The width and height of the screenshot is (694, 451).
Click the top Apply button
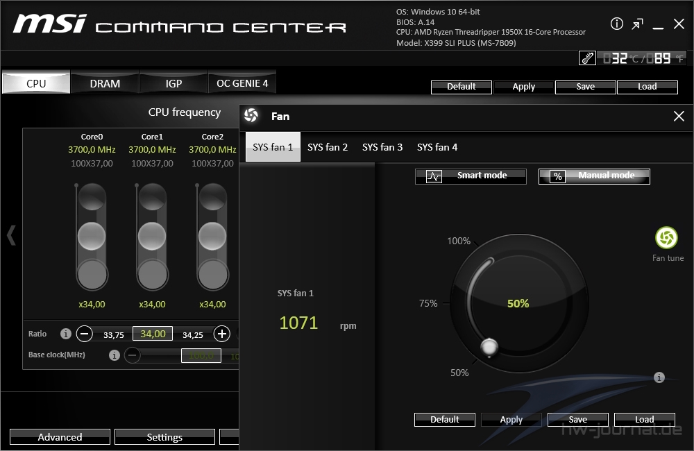[x=523, y=87]
